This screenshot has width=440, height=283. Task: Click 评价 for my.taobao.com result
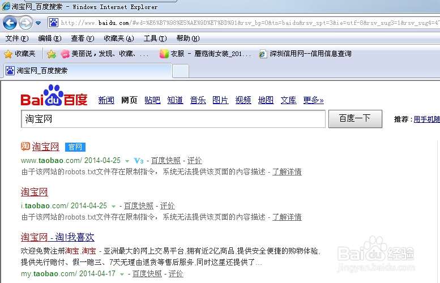pos(176,274)
